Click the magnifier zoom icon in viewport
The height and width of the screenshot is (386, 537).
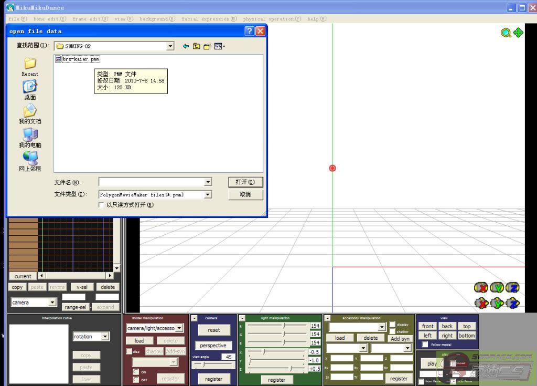point(506,33)
